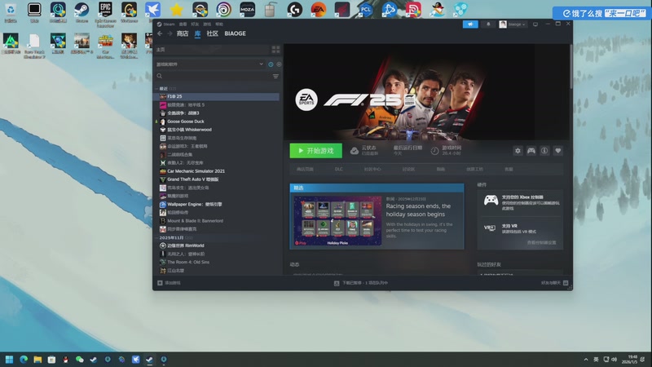Toggle the sort-by-recent clock icon
Viewport: 652px width, 367px height.
271,64
